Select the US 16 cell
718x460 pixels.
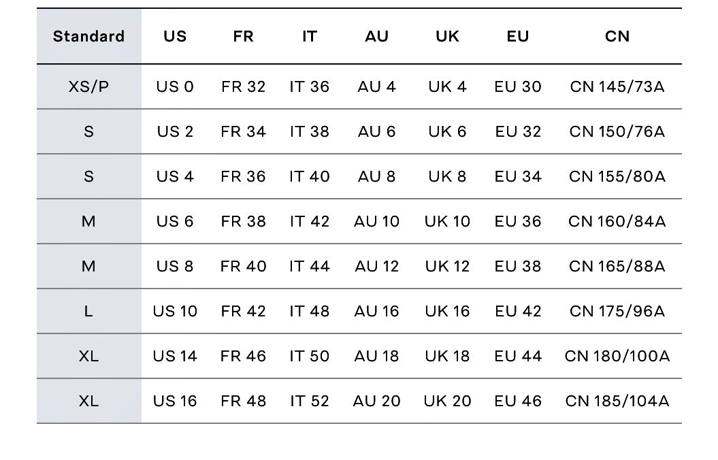point(175,401)
